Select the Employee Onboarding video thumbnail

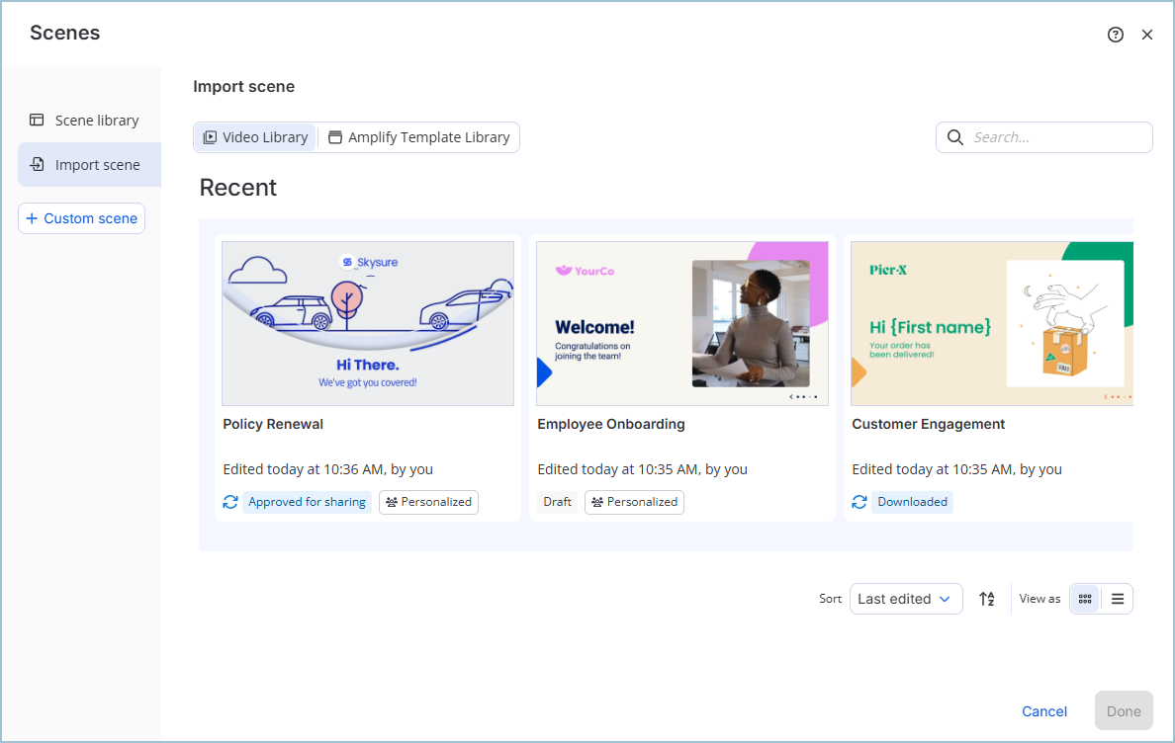point(682,324)
